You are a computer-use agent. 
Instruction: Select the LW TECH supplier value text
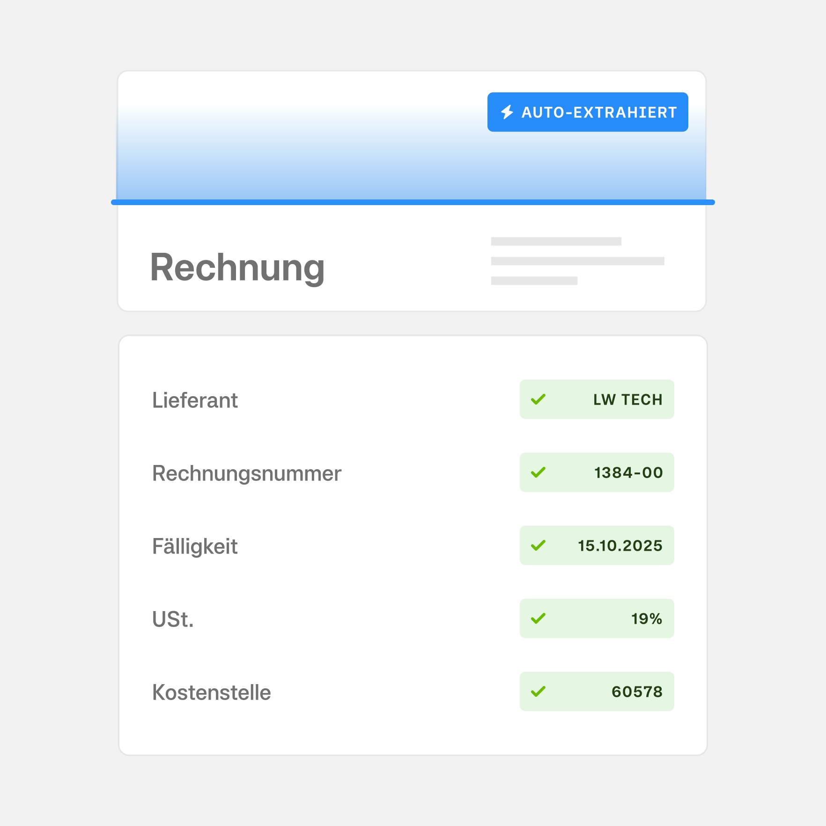[x=627, y=400]
